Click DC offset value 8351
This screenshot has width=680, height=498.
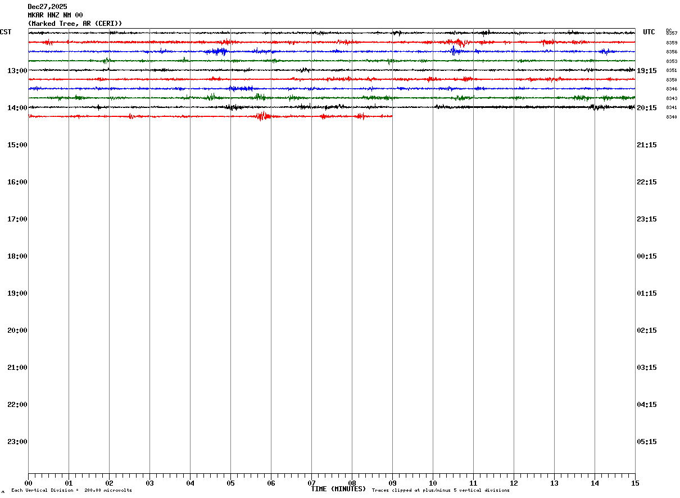coord(672,70)
